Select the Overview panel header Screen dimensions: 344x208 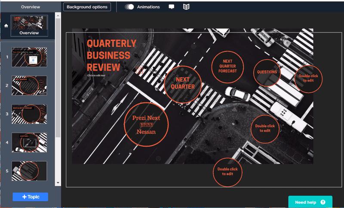tap(31, 7)
